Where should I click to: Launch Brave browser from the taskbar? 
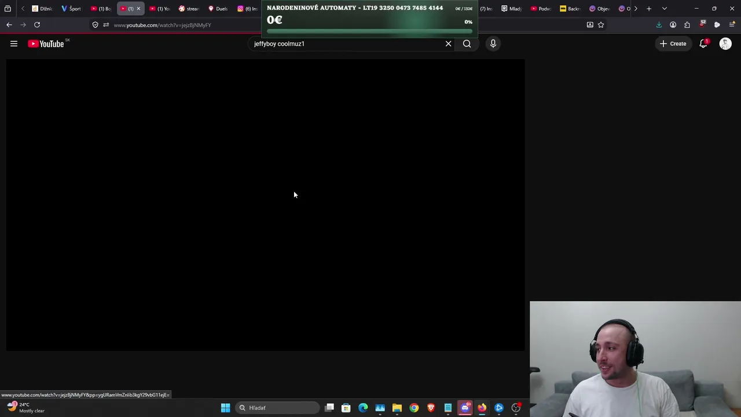pos(431,408)
